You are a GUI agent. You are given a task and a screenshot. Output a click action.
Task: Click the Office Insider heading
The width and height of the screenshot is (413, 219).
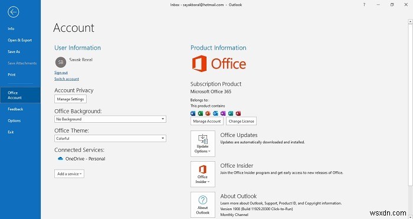237,165
